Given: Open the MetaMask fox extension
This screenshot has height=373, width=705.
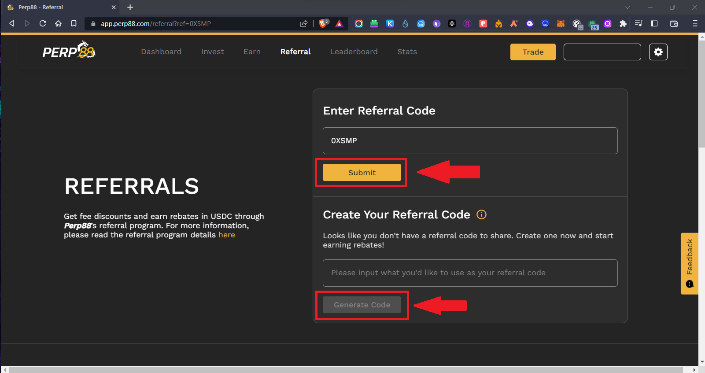Looking at the screenshot, I should coord(561,24).
